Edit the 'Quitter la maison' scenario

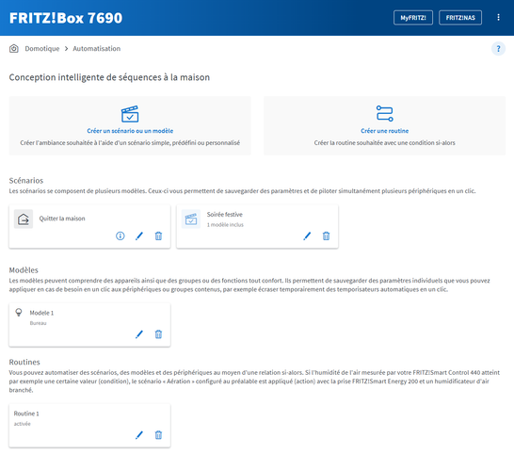pyautogui.click(x=139, y=235)
